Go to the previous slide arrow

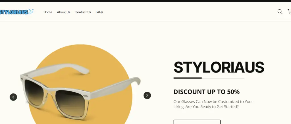pyautogui.click(x=13, y=97)
